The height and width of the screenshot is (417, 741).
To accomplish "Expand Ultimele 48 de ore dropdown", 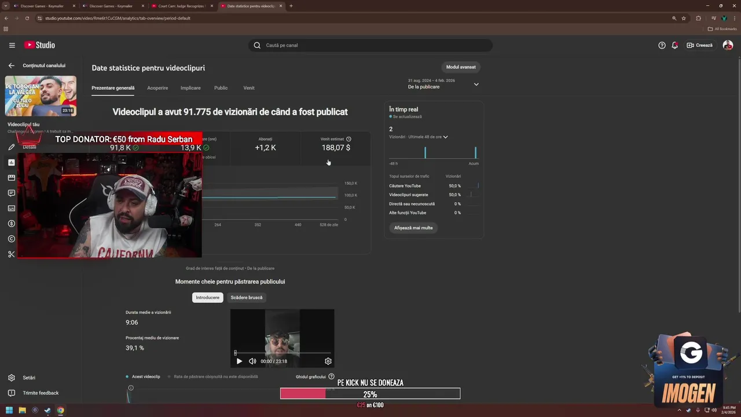I will (445, 137).
